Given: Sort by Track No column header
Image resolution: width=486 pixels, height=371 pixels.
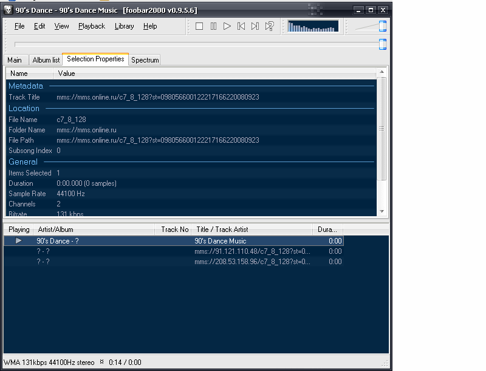Looking at the screenshot, I should pos(173,230).
